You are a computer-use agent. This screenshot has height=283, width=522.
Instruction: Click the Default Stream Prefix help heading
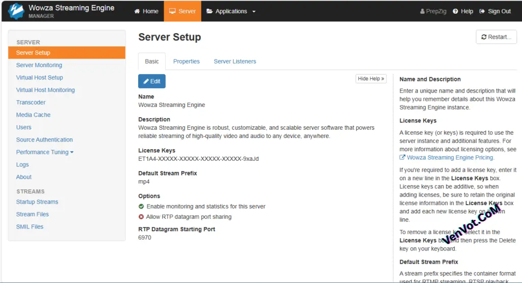click(x=429, y=262)
